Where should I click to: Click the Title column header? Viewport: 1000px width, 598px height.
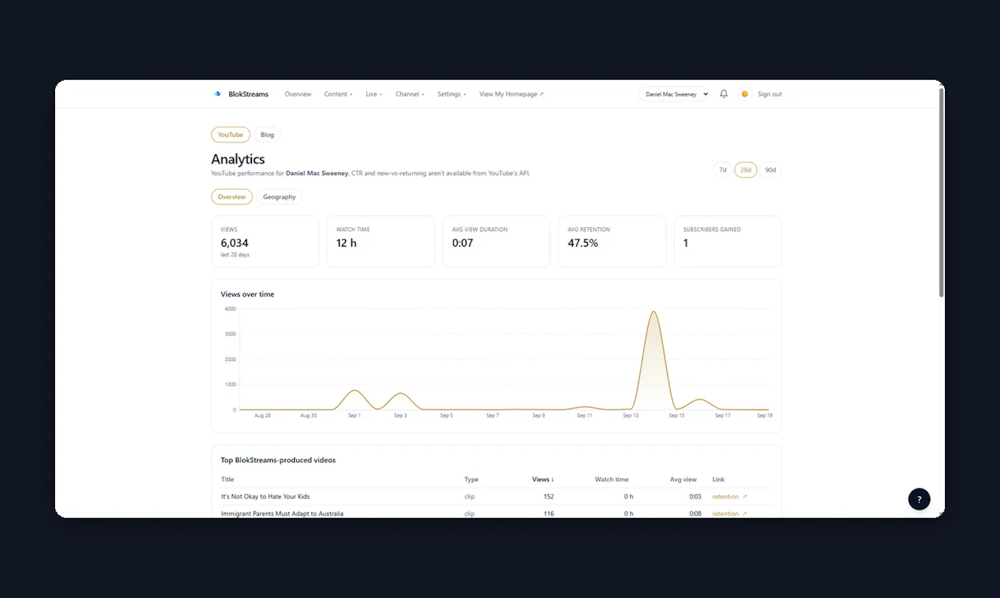227,479
